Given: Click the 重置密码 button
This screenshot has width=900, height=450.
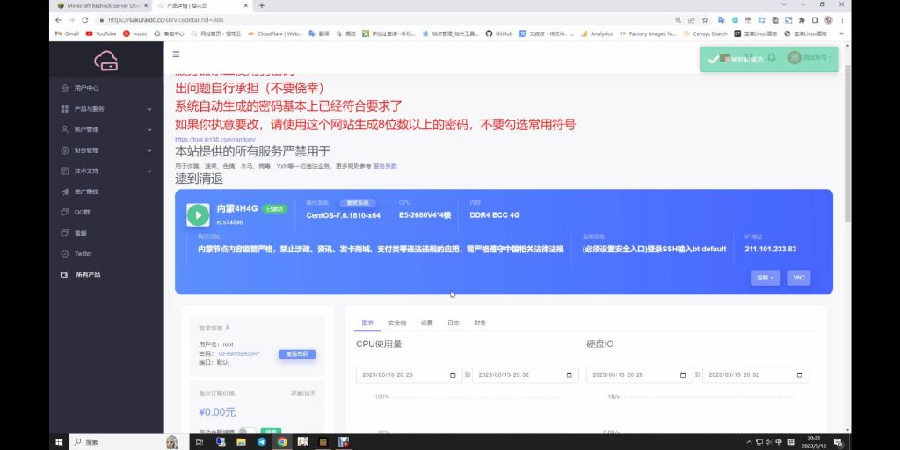Looking at the screenshot, I should [x=297, y=354].
